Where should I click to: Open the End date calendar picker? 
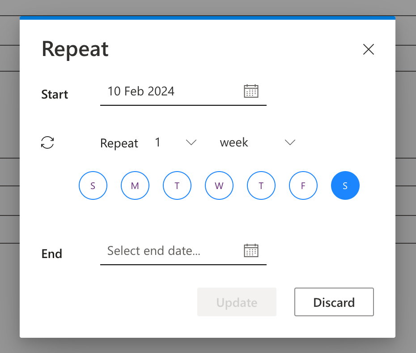coord(251,250)
